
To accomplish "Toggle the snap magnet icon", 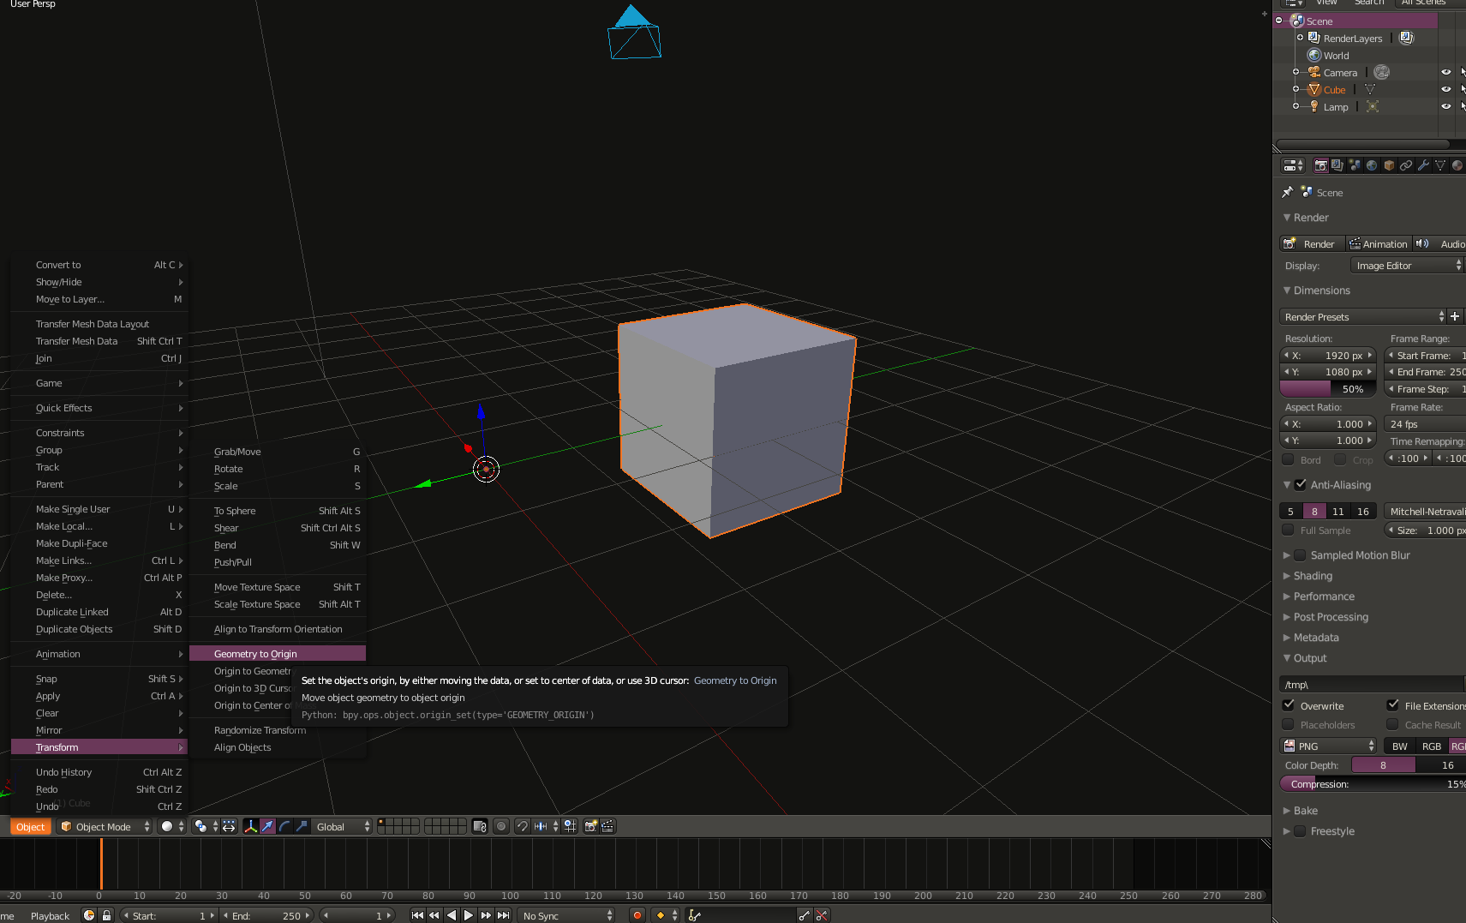I will click(522, 826).
